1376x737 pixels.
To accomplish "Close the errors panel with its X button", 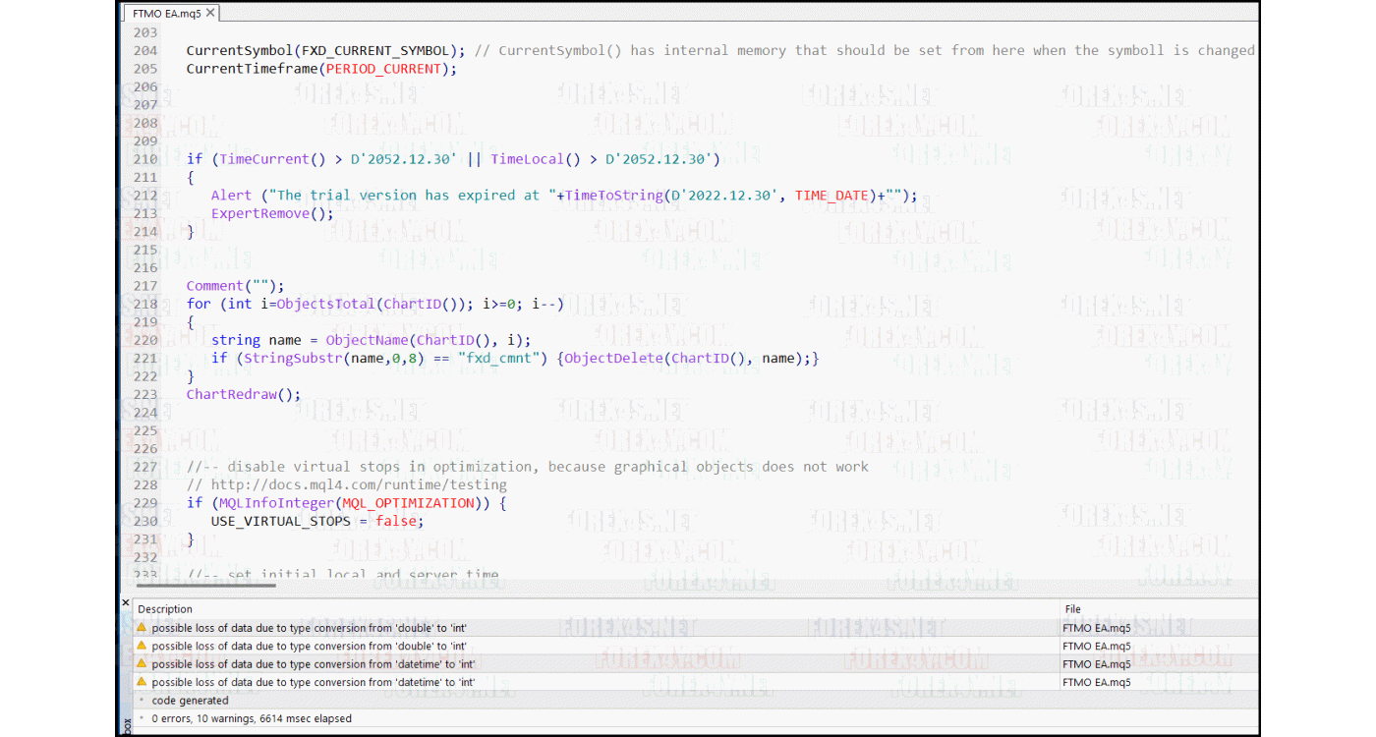I will [x=125, y=601].
